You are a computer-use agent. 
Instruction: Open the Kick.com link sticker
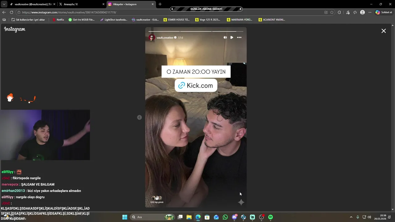pos(196,85)
